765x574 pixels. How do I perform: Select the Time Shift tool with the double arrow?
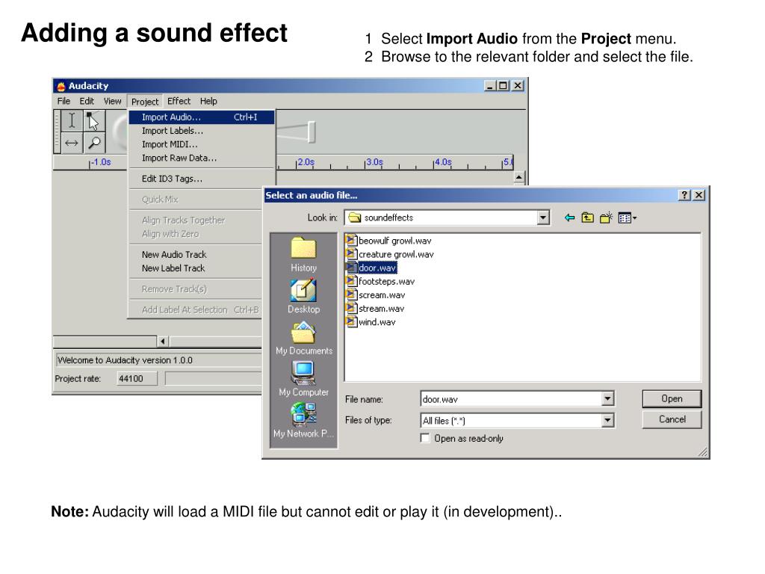pos(72,143)
